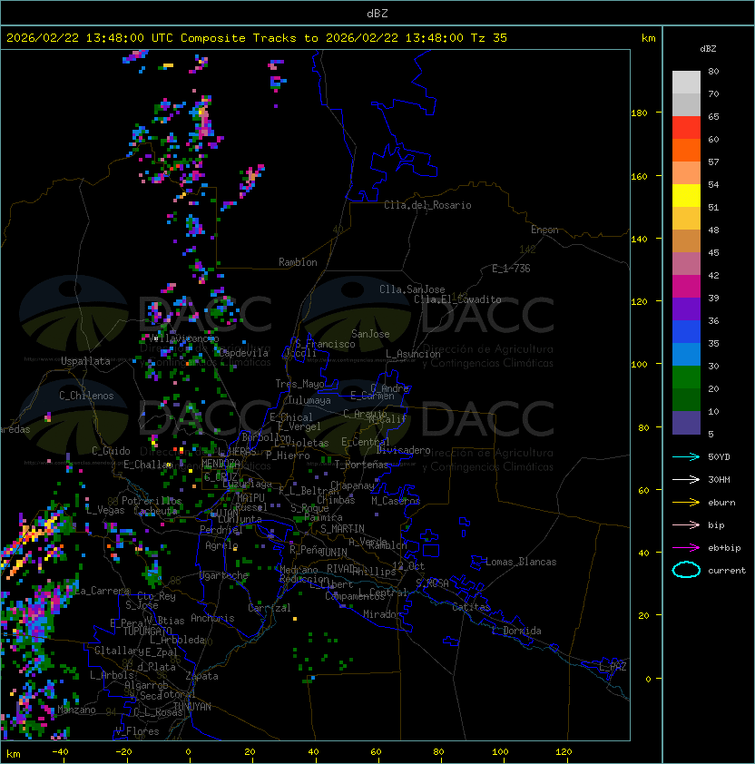Click the yellow eburn arrow icon

pos(686,502)
